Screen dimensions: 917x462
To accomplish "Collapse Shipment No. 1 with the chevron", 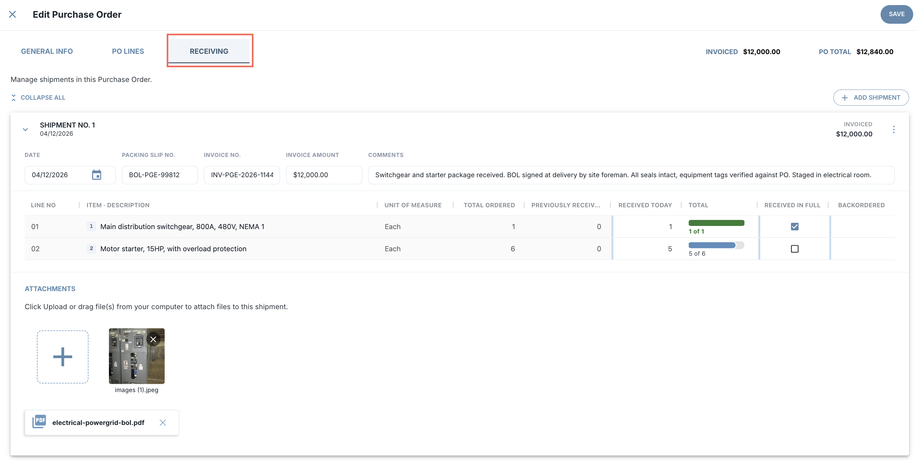I will tap(25, 129).
